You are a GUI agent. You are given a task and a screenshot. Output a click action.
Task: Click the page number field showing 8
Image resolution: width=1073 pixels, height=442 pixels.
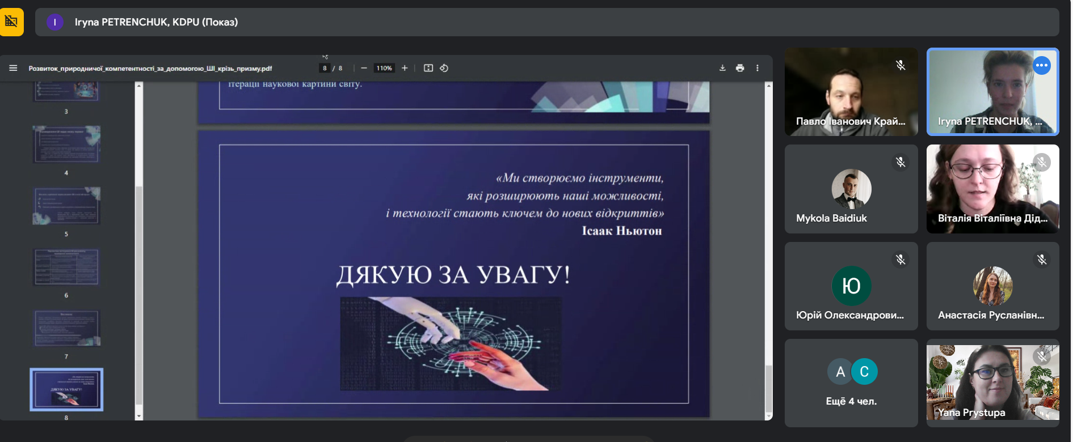point(325,68)
